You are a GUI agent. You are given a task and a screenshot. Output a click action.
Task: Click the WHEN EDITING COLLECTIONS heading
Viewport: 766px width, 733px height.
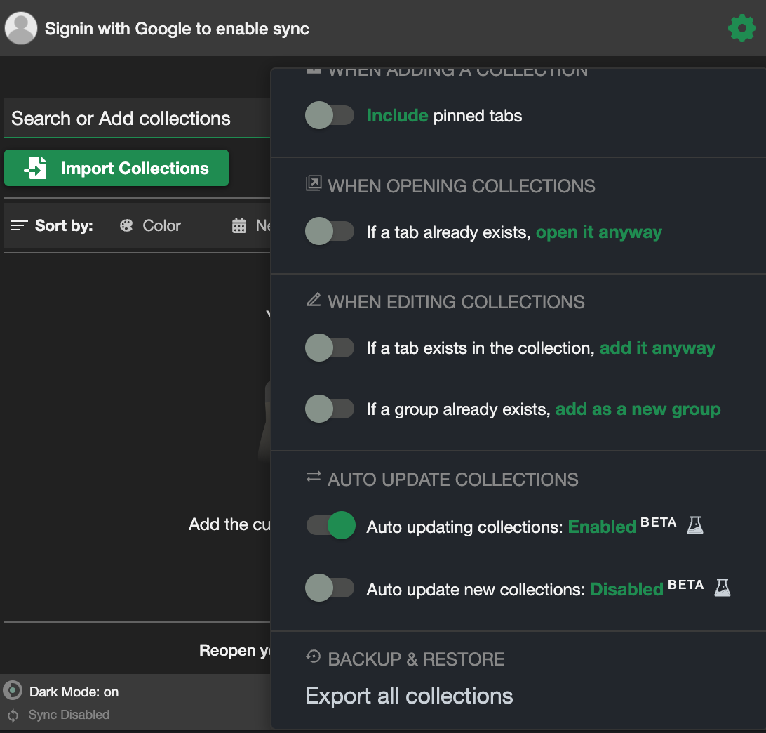456,302
